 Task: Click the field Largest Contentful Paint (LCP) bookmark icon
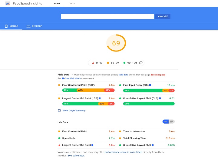(x=100, y=98)
